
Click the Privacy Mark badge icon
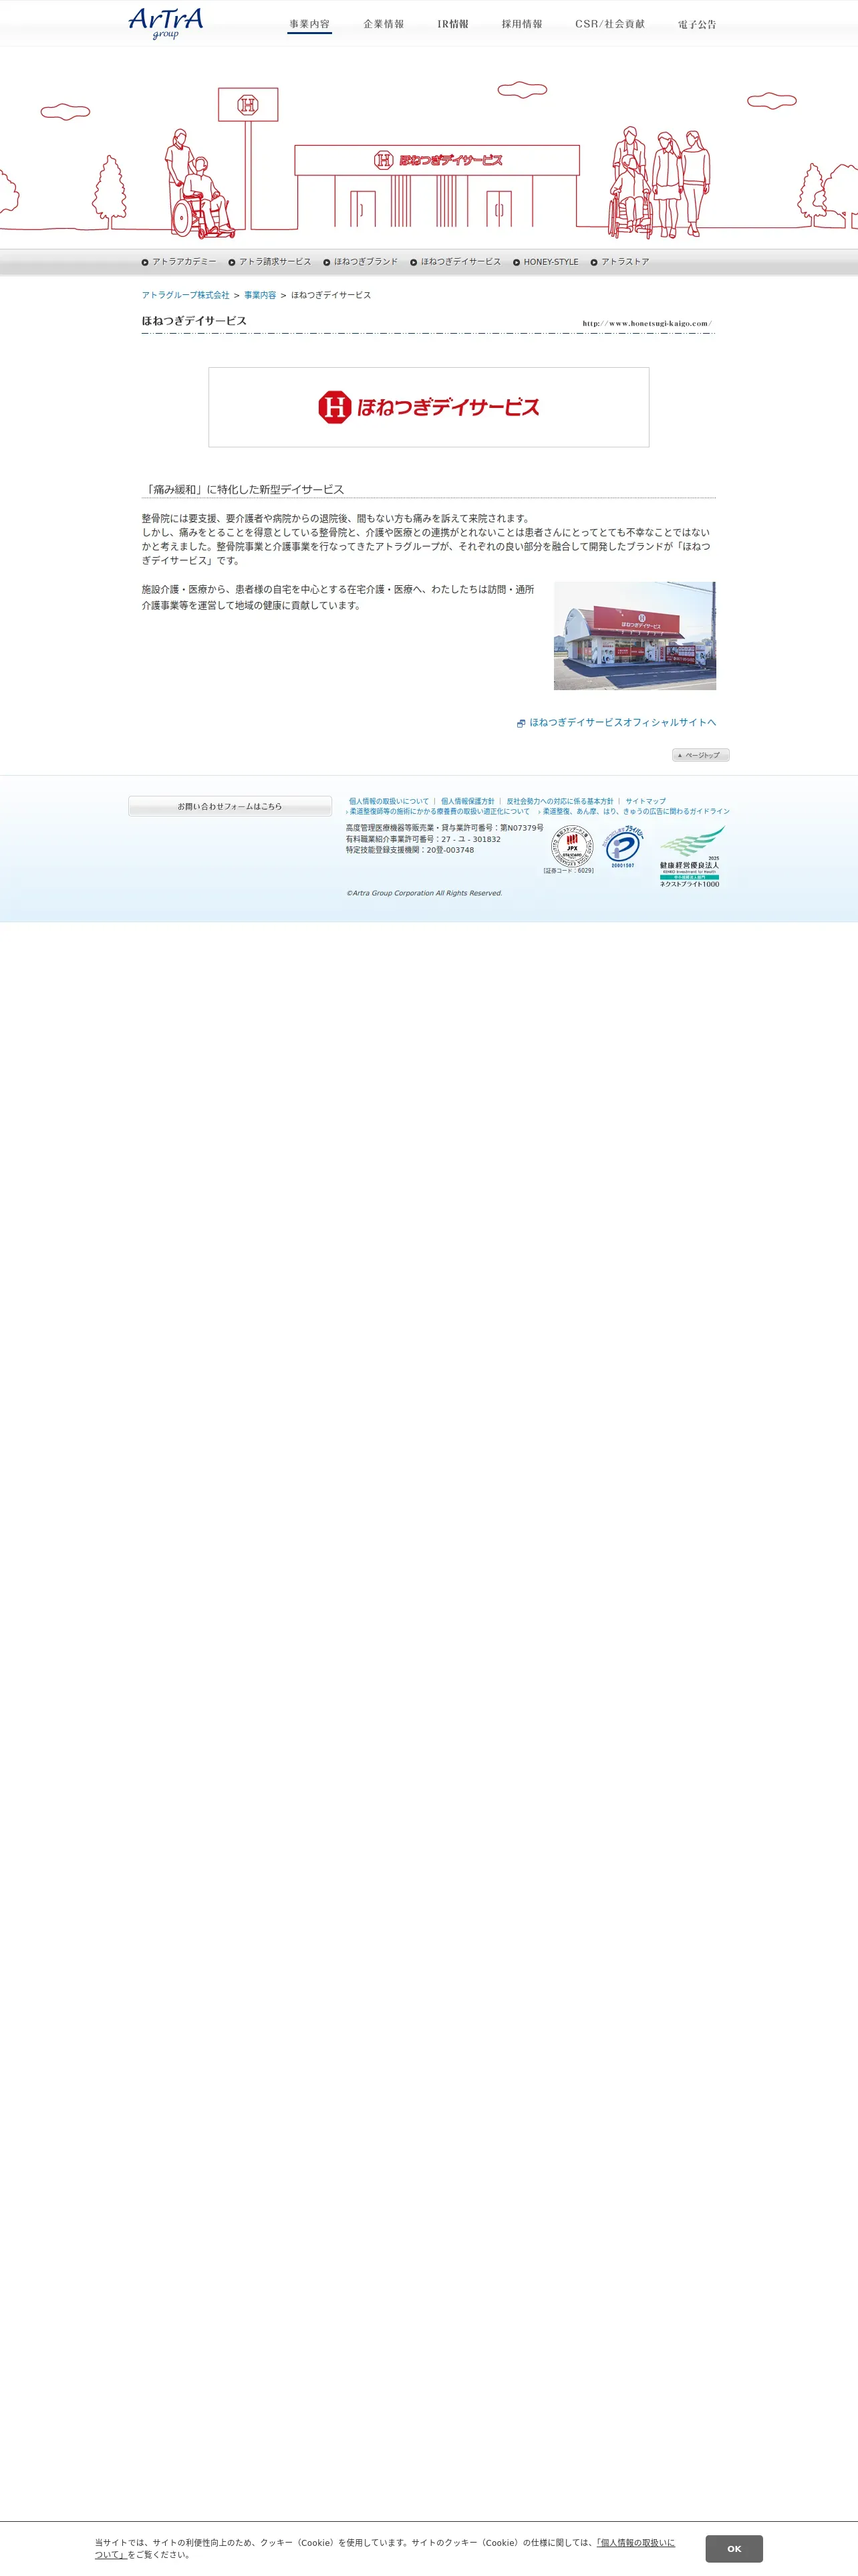click(623, 847)
